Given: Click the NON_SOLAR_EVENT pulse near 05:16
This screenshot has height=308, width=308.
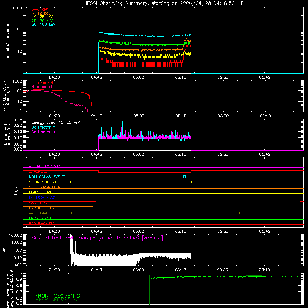Looking at the screenshot, I should tap(184, 177).
